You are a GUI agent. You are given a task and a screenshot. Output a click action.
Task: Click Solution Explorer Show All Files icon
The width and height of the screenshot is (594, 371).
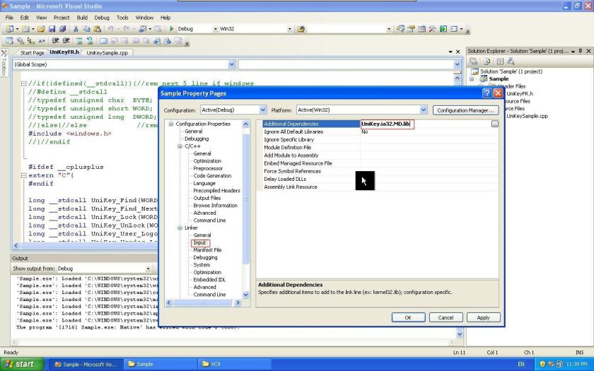pos(487,61)
